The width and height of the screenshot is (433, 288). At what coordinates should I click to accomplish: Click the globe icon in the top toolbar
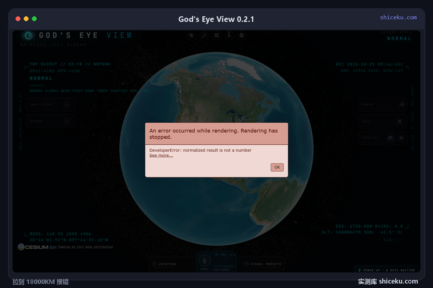(242, 35)
